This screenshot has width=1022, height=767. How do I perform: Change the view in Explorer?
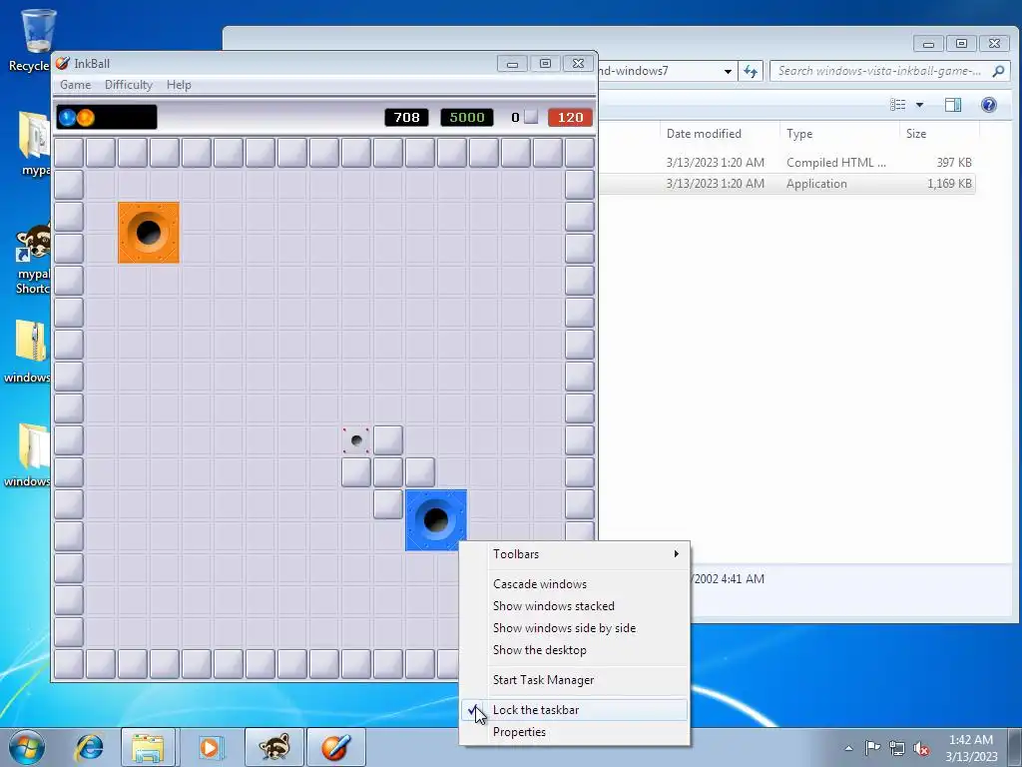pyautogui.click(x=897, y=104)
